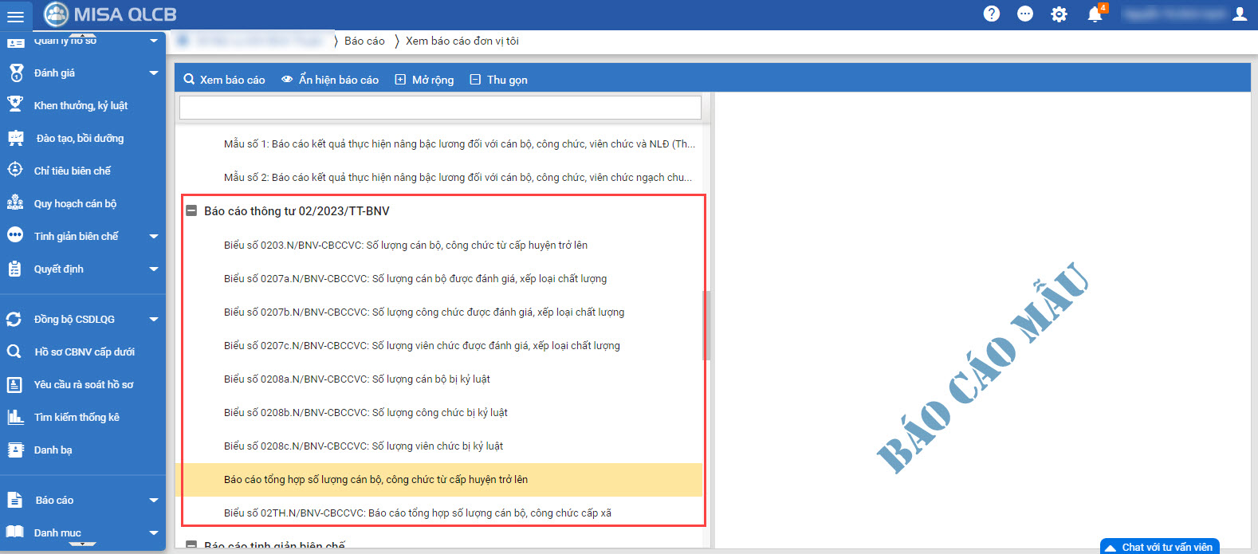Open Danh bạ in the sidebar
Image resolution: width=1258 pixels, height=554 pixels.
pyautogui.click(x=53, y=450)
